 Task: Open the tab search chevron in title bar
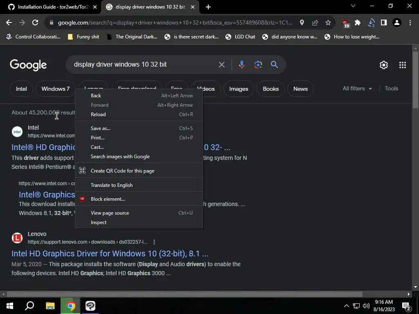(353, 6)
